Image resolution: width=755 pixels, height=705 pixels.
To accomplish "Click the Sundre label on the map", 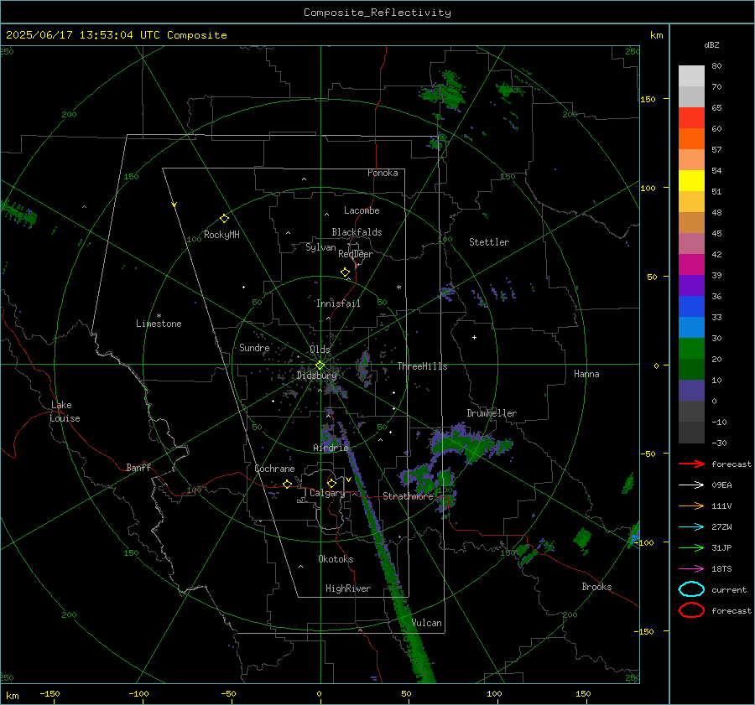I will pyautogui.click(x=254, y=348).
